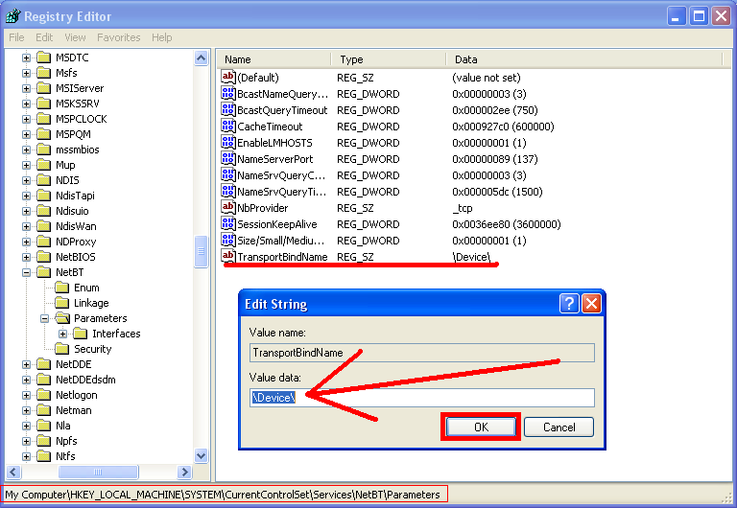
Task: Open the Edit menu
Action: pyautogui.click(x=44, y=37)
